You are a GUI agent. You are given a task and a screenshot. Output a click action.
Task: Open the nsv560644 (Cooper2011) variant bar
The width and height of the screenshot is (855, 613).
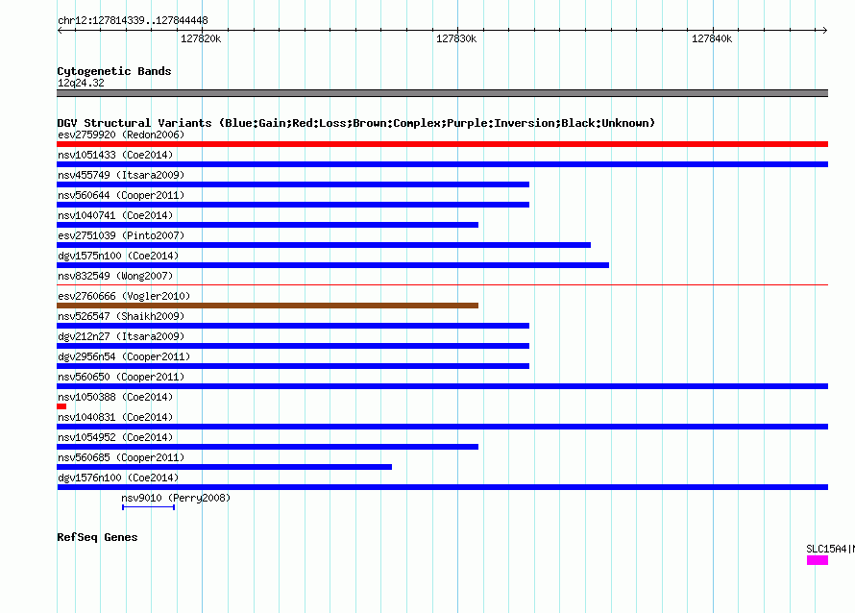(x=293, y=205)
